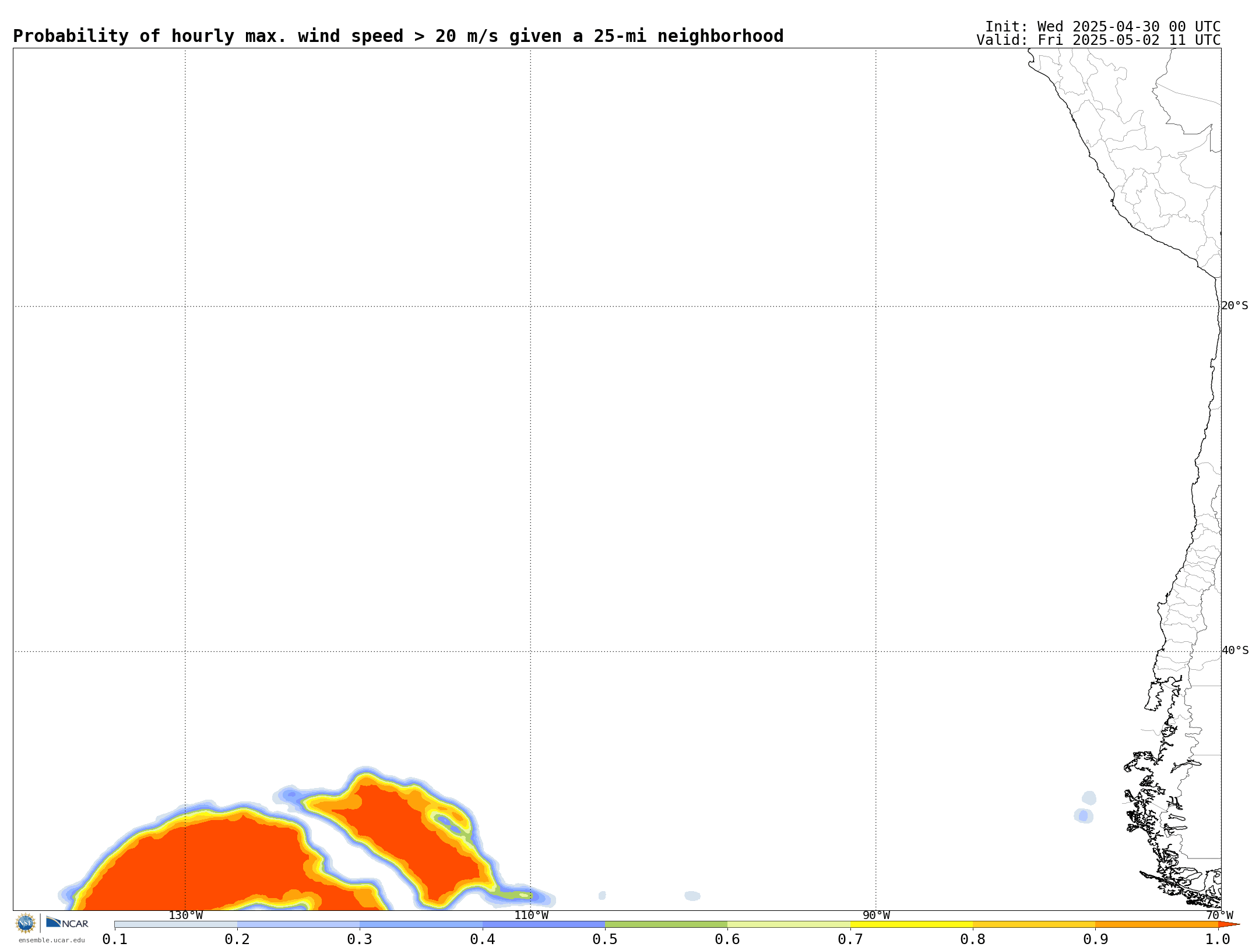Click the 0.4–0.5 periwinkle colorbar segment
This screenshot has height=947, width=1259.
(544, 924)
